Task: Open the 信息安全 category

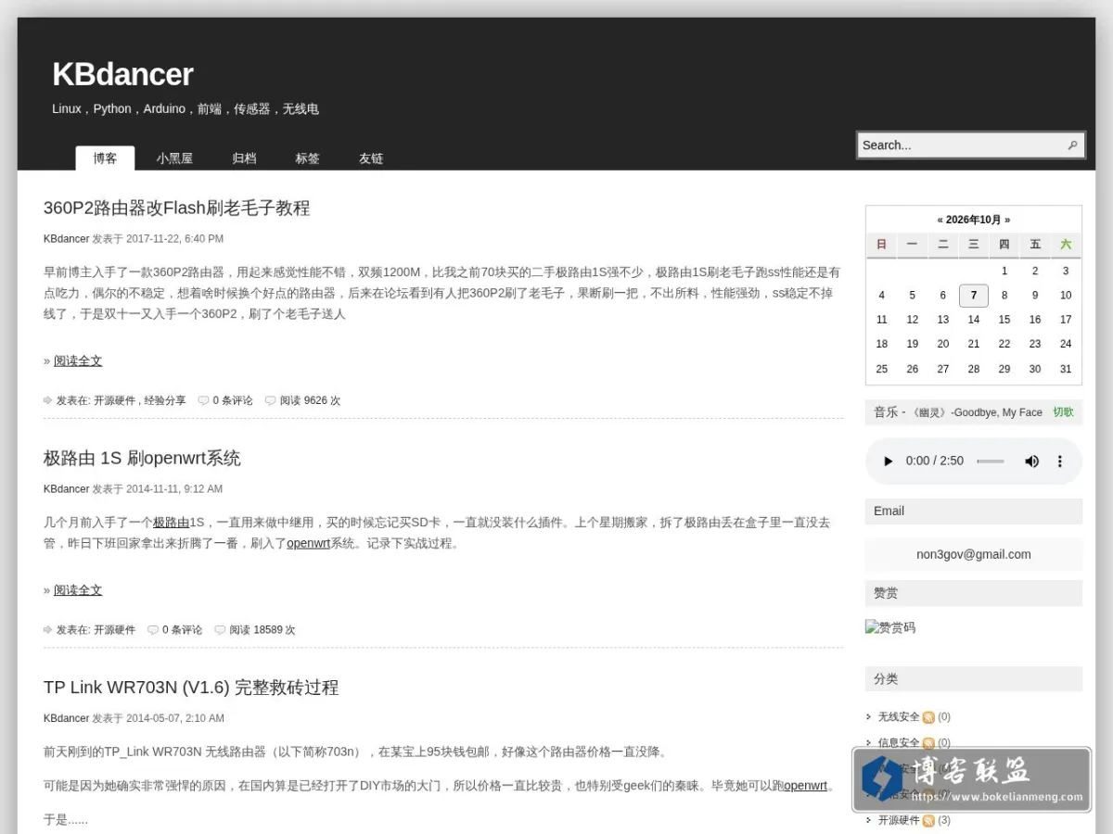Action: click(x=899, y=743)
